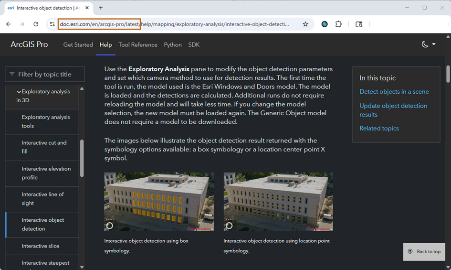Reload the page with the refresh icon

tap(36, 24)
